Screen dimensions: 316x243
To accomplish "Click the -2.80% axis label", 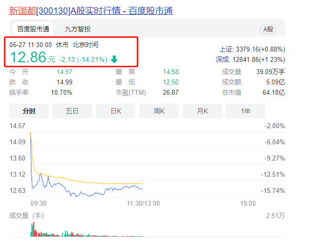I will click(x=275, y=126).
